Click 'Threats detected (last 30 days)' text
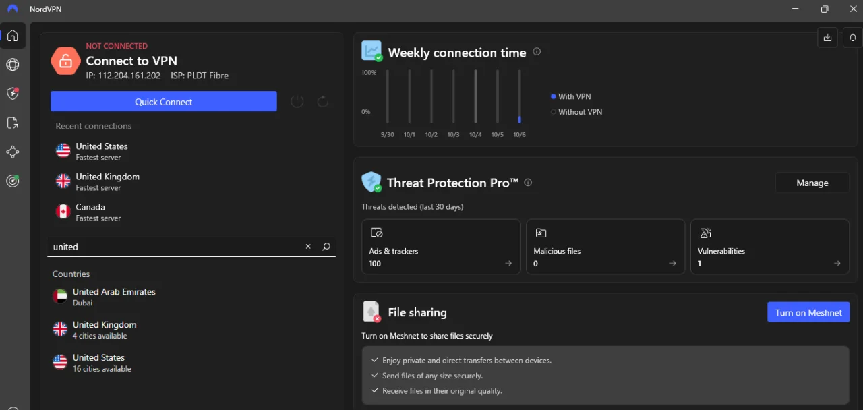 tap(413, 206)
